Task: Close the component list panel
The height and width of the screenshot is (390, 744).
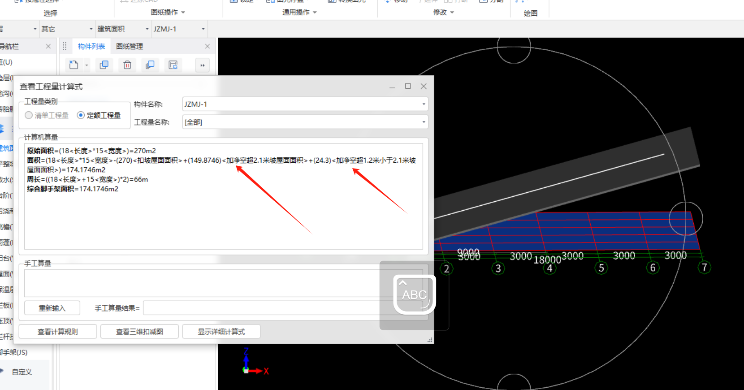Action: coord(208,46)
